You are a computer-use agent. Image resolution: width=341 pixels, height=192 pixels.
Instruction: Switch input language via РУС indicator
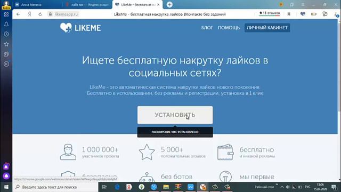pyautogui.click(x=307, y=187)
